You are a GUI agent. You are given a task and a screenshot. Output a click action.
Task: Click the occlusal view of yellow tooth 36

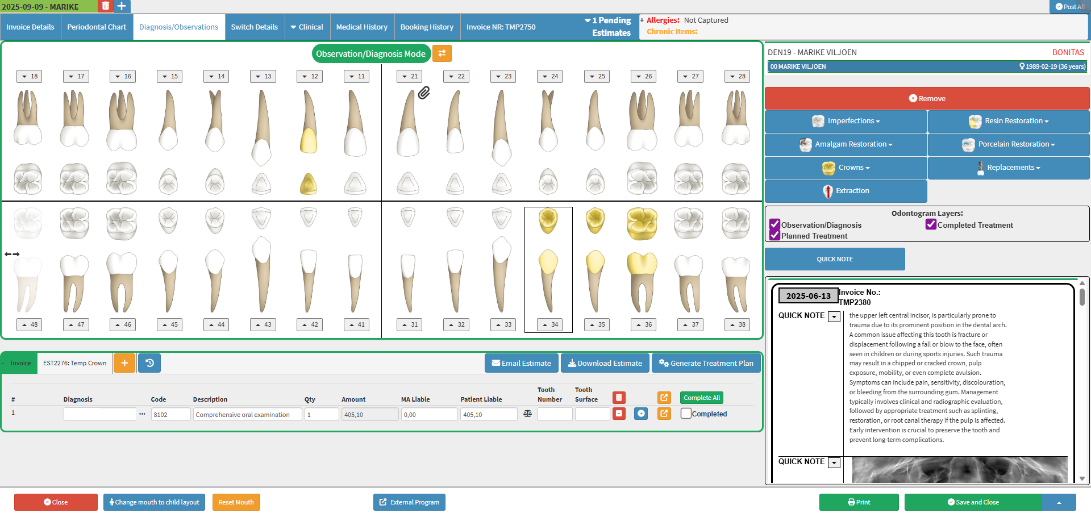642,223
